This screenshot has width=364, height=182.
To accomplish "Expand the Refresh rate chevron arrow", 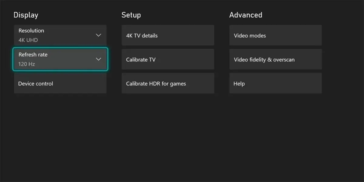I will coord(98,59).
